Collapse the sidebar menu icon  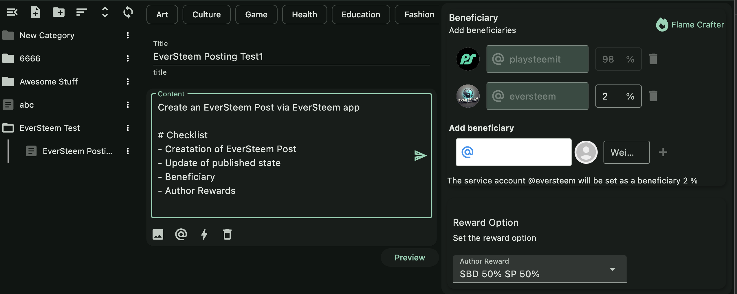[12, 12]
